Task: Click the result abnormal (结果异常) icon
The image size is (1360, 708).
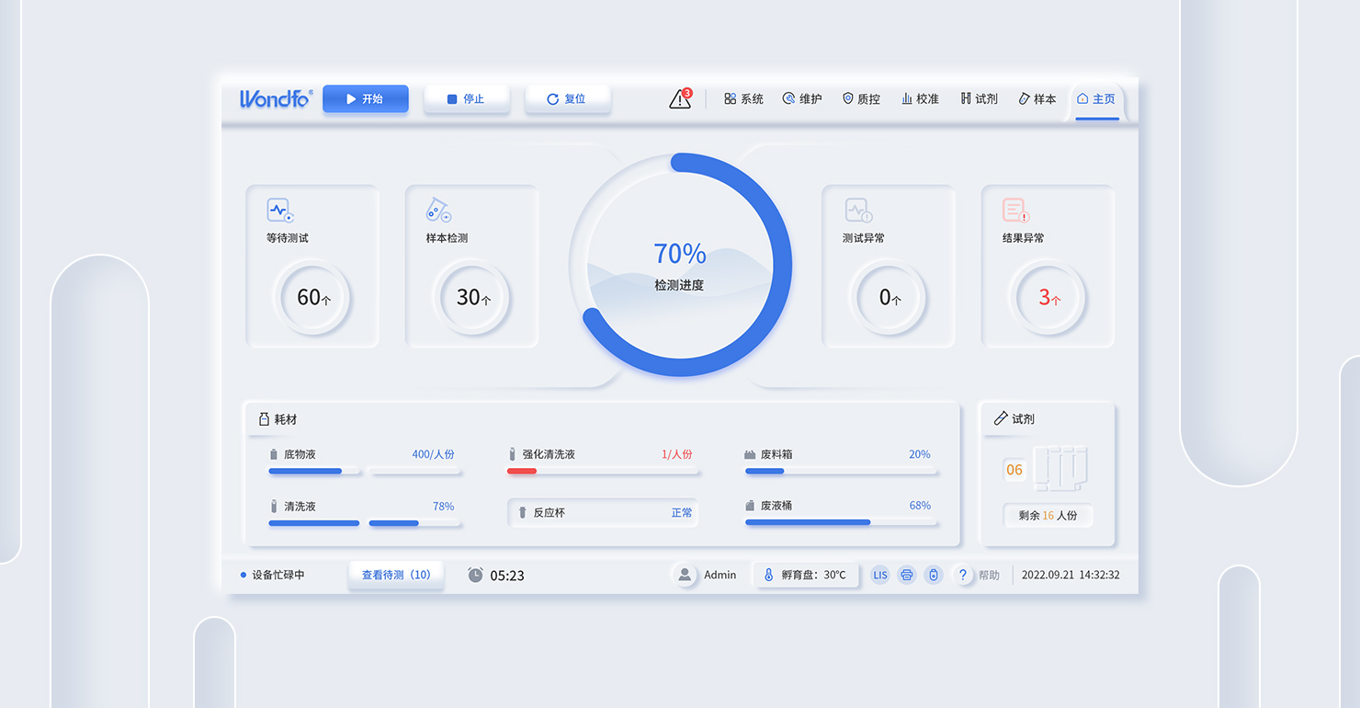Action: (x=1014, y=211)
